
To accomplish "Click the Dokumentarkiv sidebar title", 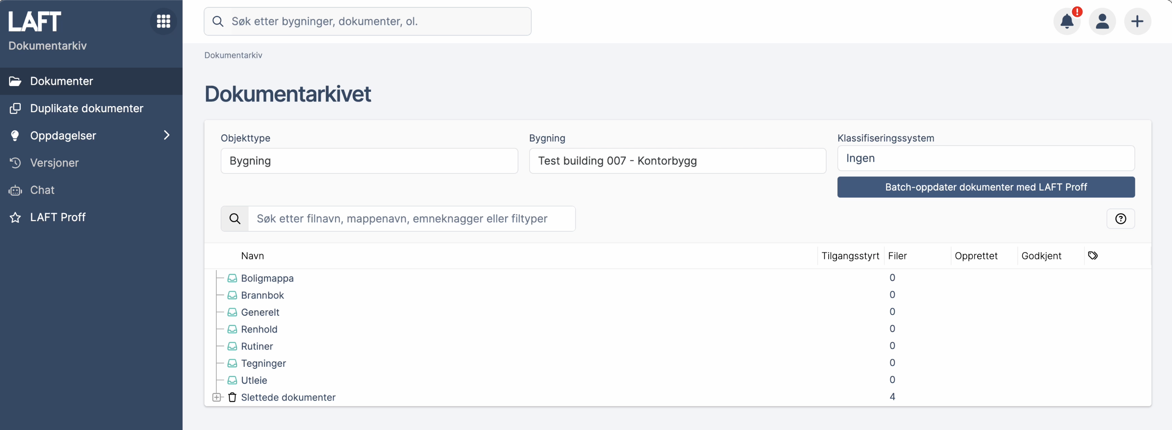I will click(47, 45).
